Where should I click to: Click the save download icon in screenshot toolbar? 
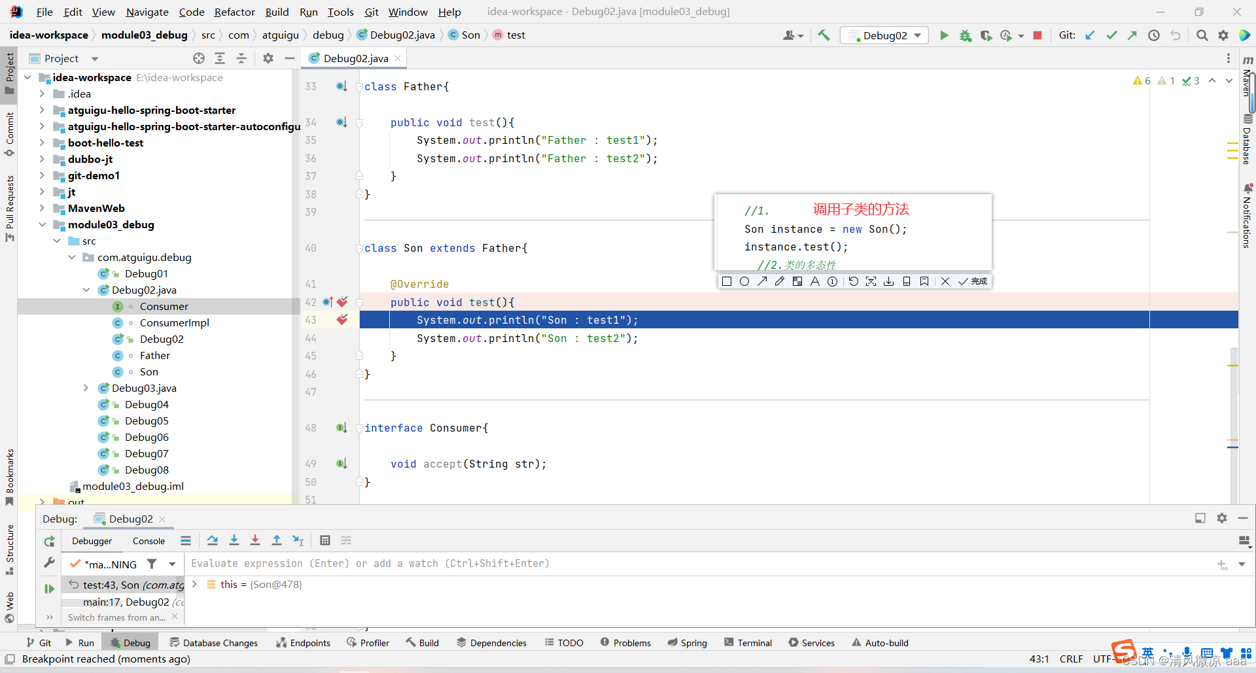(x=888, y=281)
